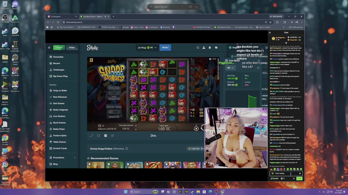Open Chrome extensions puzzle icon
Image resolution: width=348 pixels, height=195 pixels.
pyautogui.click(x=277, y=22)
